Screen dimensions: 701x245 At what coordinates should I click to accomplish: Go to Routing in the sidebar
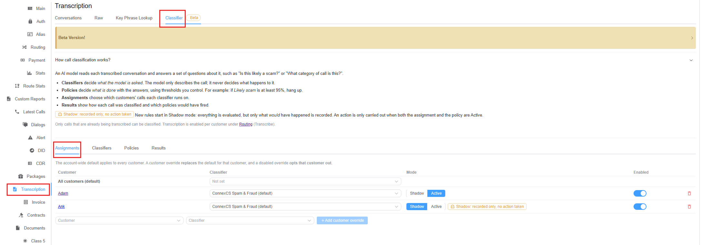tap(38, 47)
